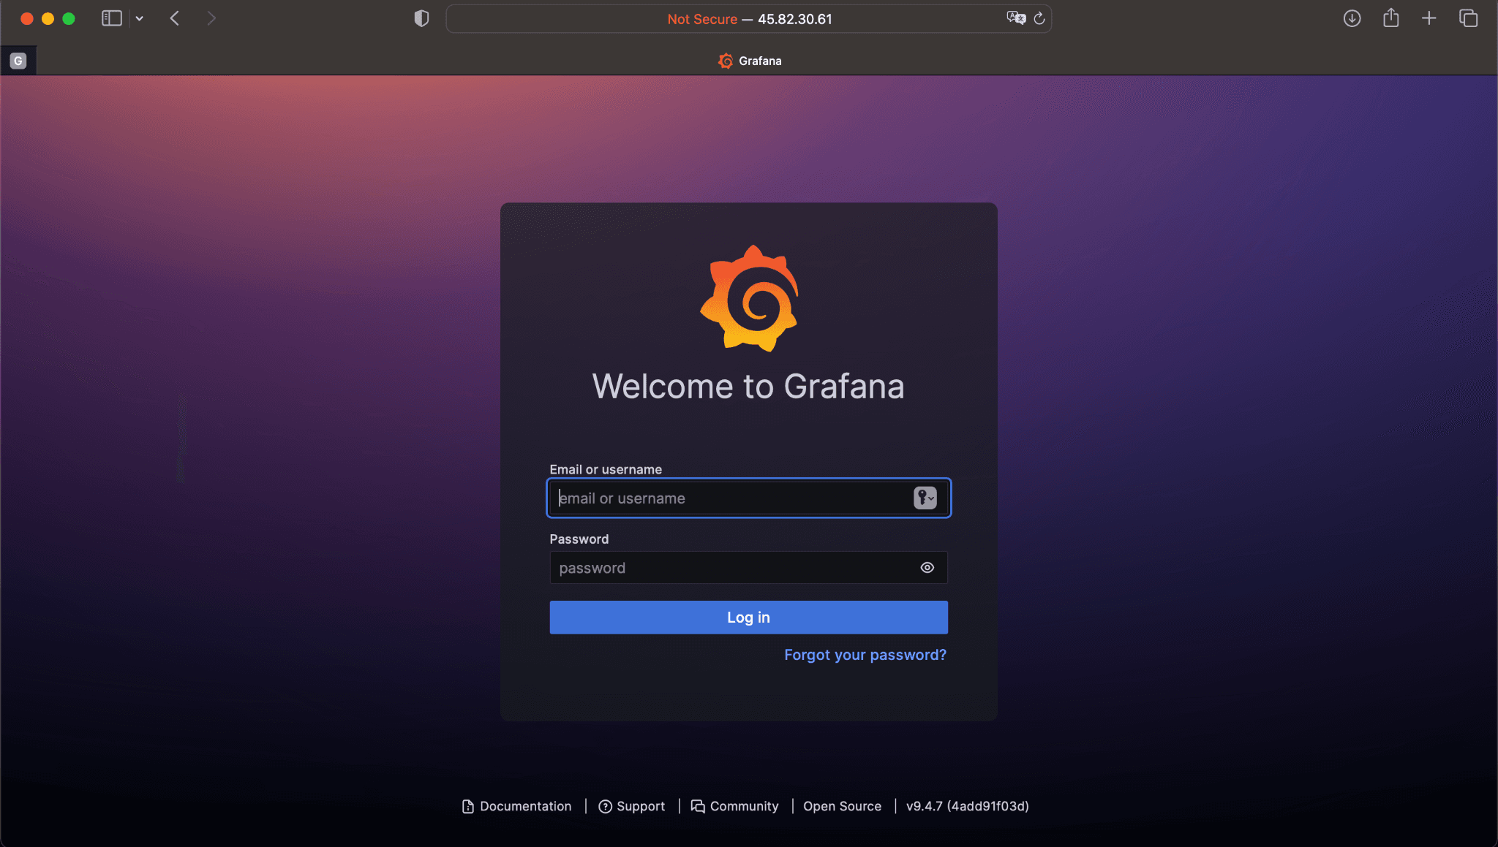Screen dimensions: 1498x847
Task: Click the v9.4.7 version text
Action: (967, 806)
